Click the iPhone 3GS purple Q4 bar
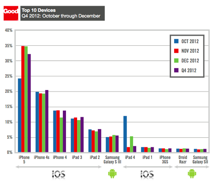 [170, 150]
